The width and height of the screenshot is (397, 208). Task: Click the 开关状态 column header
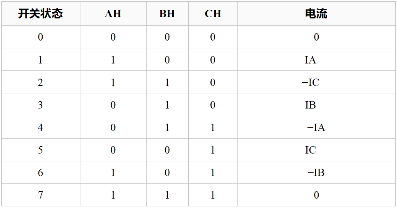point(41,14)
